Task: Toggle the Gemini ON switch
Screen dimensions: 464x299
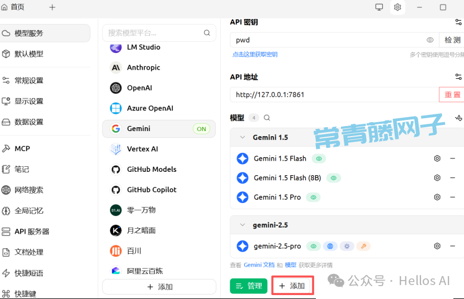Action: pos(201,129)
